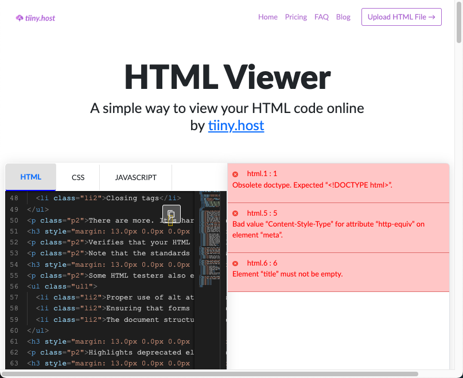This screenshot has width=463, height=378.
Task: Click code line 59 'The document structu'
Action: click(x=115, y=320)
